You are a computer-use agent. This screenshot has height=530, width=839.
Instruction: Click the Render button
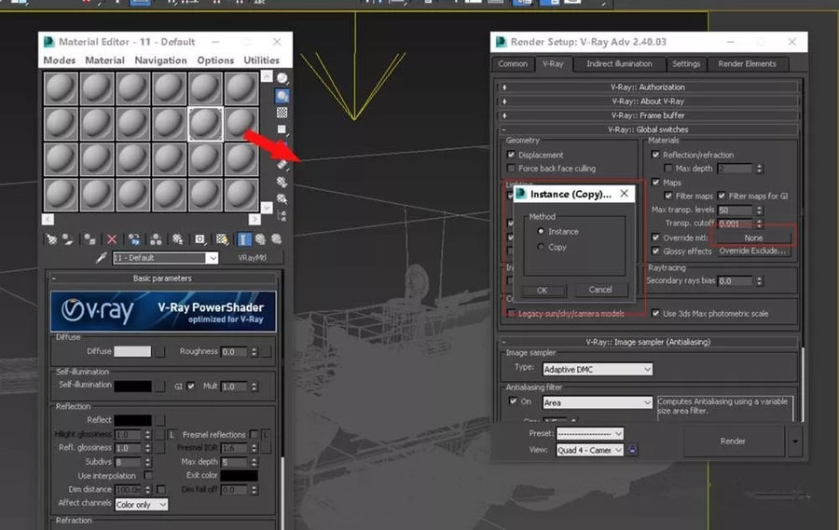click(733, 442)
